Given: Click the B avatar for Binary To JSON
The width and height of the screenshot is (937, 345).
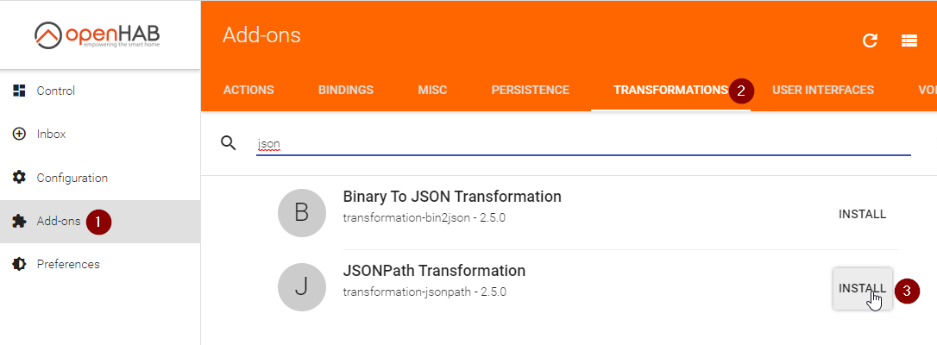Looking at the screenshot, I should 302,213.
